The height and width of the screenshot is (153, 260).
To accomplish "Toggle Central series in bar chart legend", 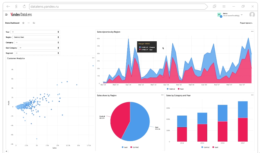I will tap(205, 147).
